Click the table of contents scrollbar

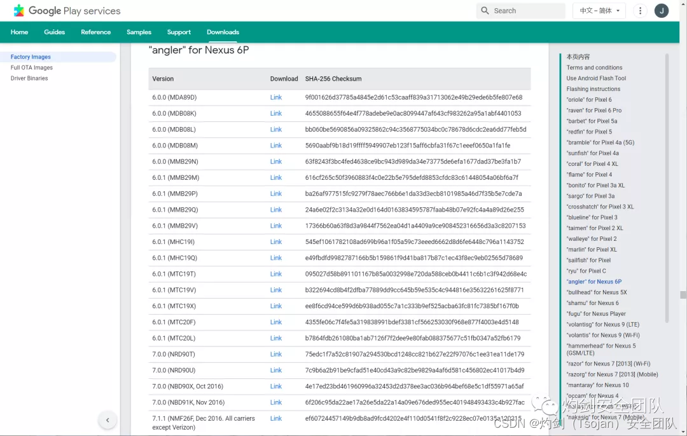pos(667,188)
